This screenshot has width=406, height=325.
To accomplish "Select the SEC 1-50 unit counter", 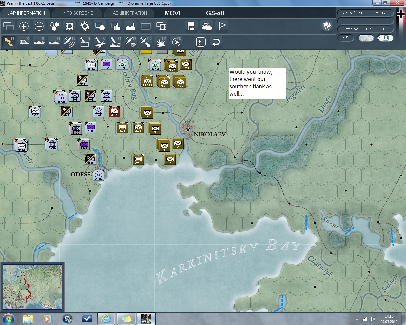I will pyautogui.click(x=76, y=128).
